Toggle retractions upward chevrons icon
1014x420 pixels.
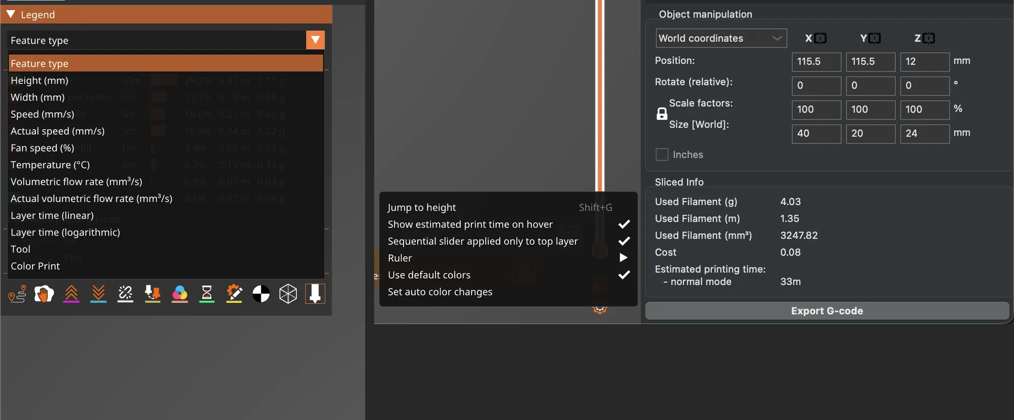pyautogui.click(x=71, y=294)
